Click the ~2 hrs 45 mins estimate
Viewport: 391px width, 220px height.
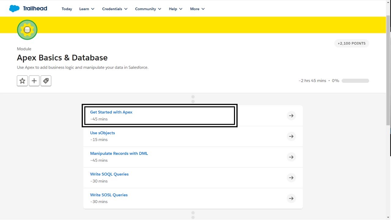312,81
